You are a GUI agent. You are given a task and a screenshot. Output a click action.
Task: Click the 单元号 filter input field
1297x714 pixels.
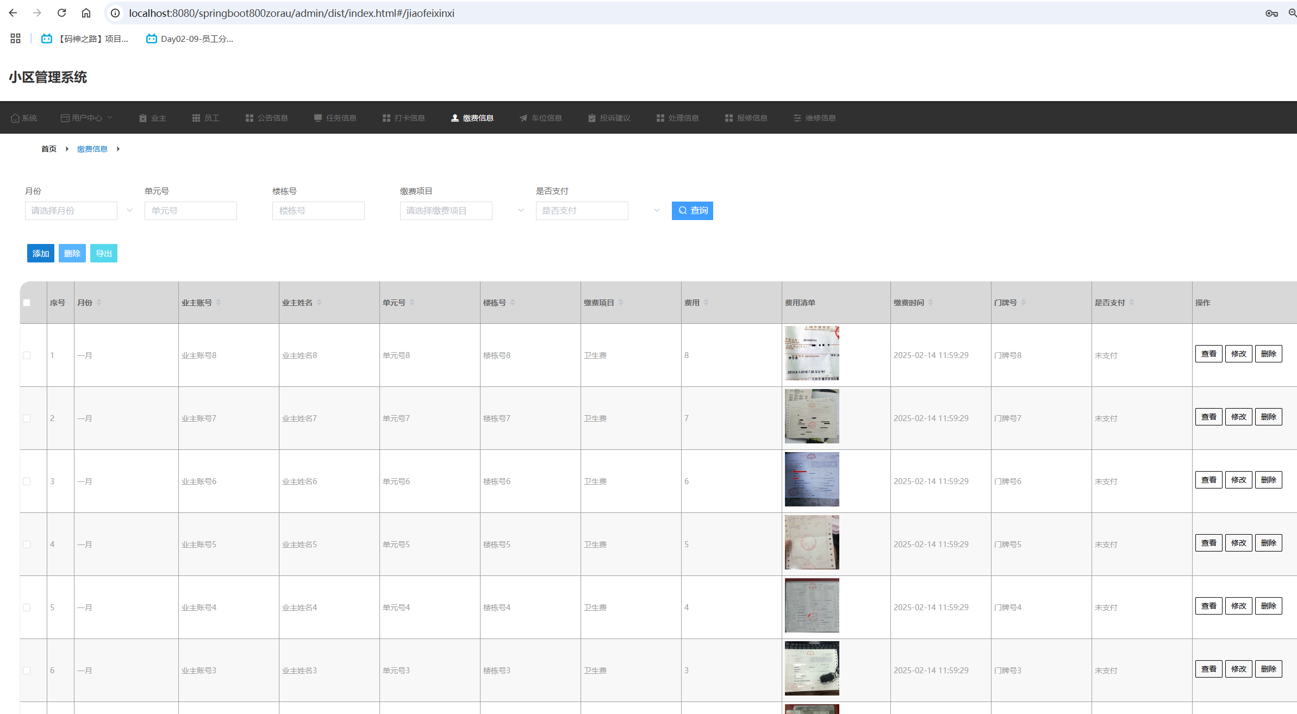tap(190, 211)
